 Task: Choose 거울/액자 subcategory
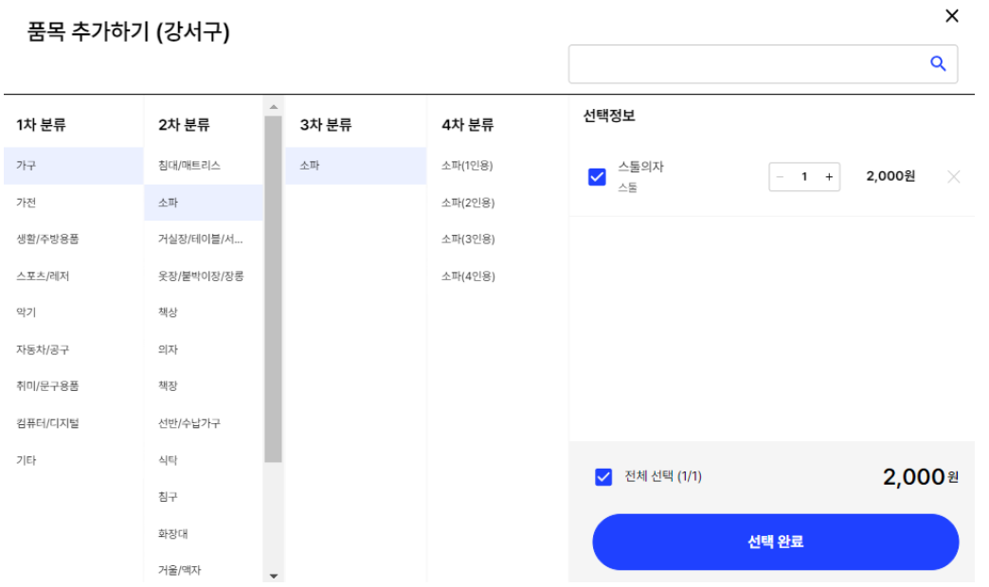(204, 571)
